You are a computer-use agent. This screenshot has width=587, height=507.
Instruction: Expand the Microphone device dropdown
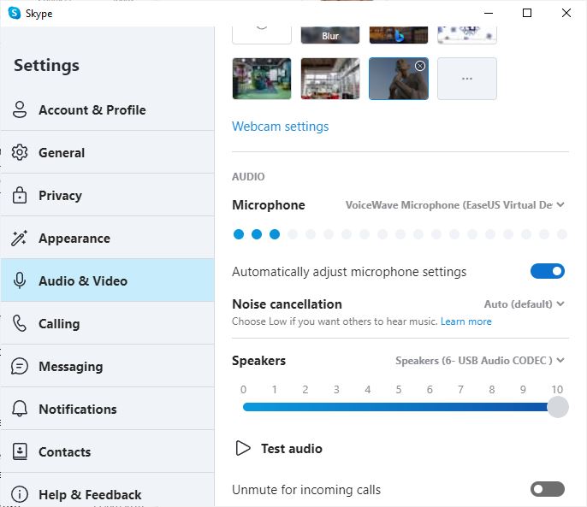point(454,205)
